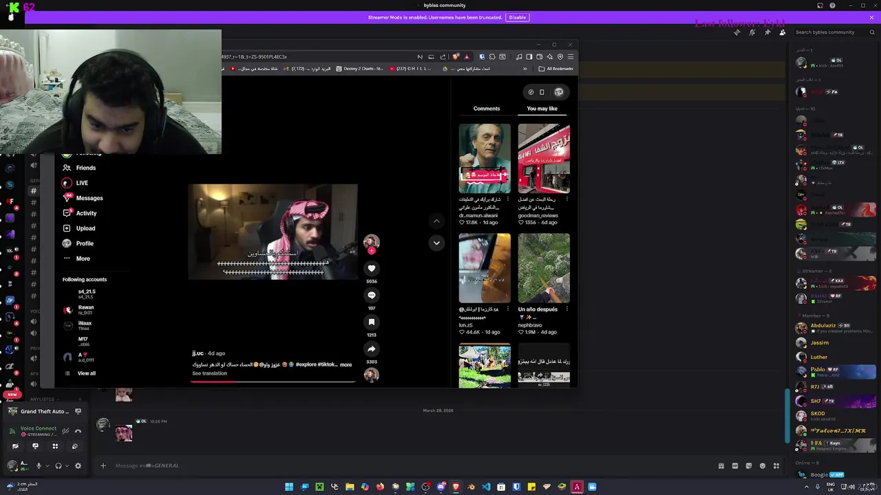Mute the microphone in Discord

pyautogui.click(x=39, y=466)
